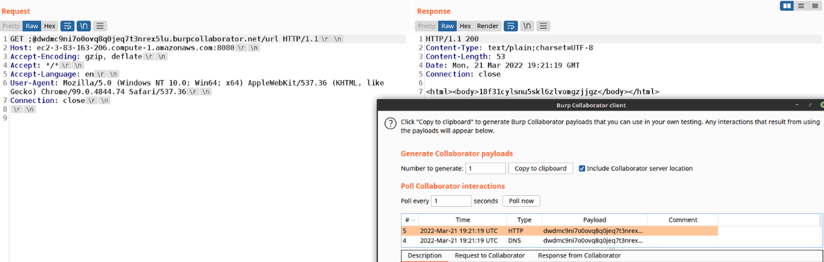Click the Content-Length: 53 line
The width and height of the screenshot is (824, 262).
(465, 57)
